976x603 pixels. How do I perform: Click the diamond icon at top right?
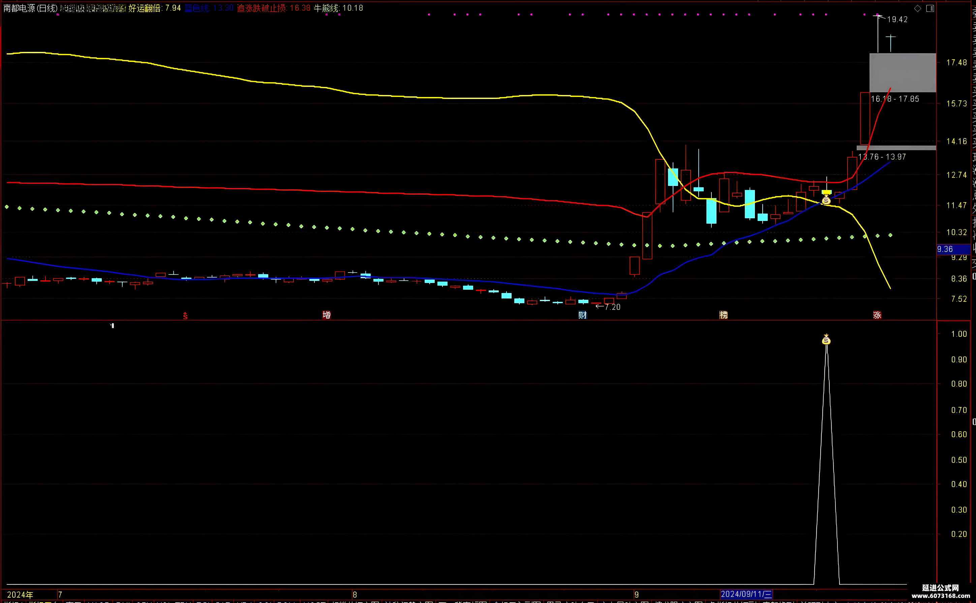(x=917, y=8)
